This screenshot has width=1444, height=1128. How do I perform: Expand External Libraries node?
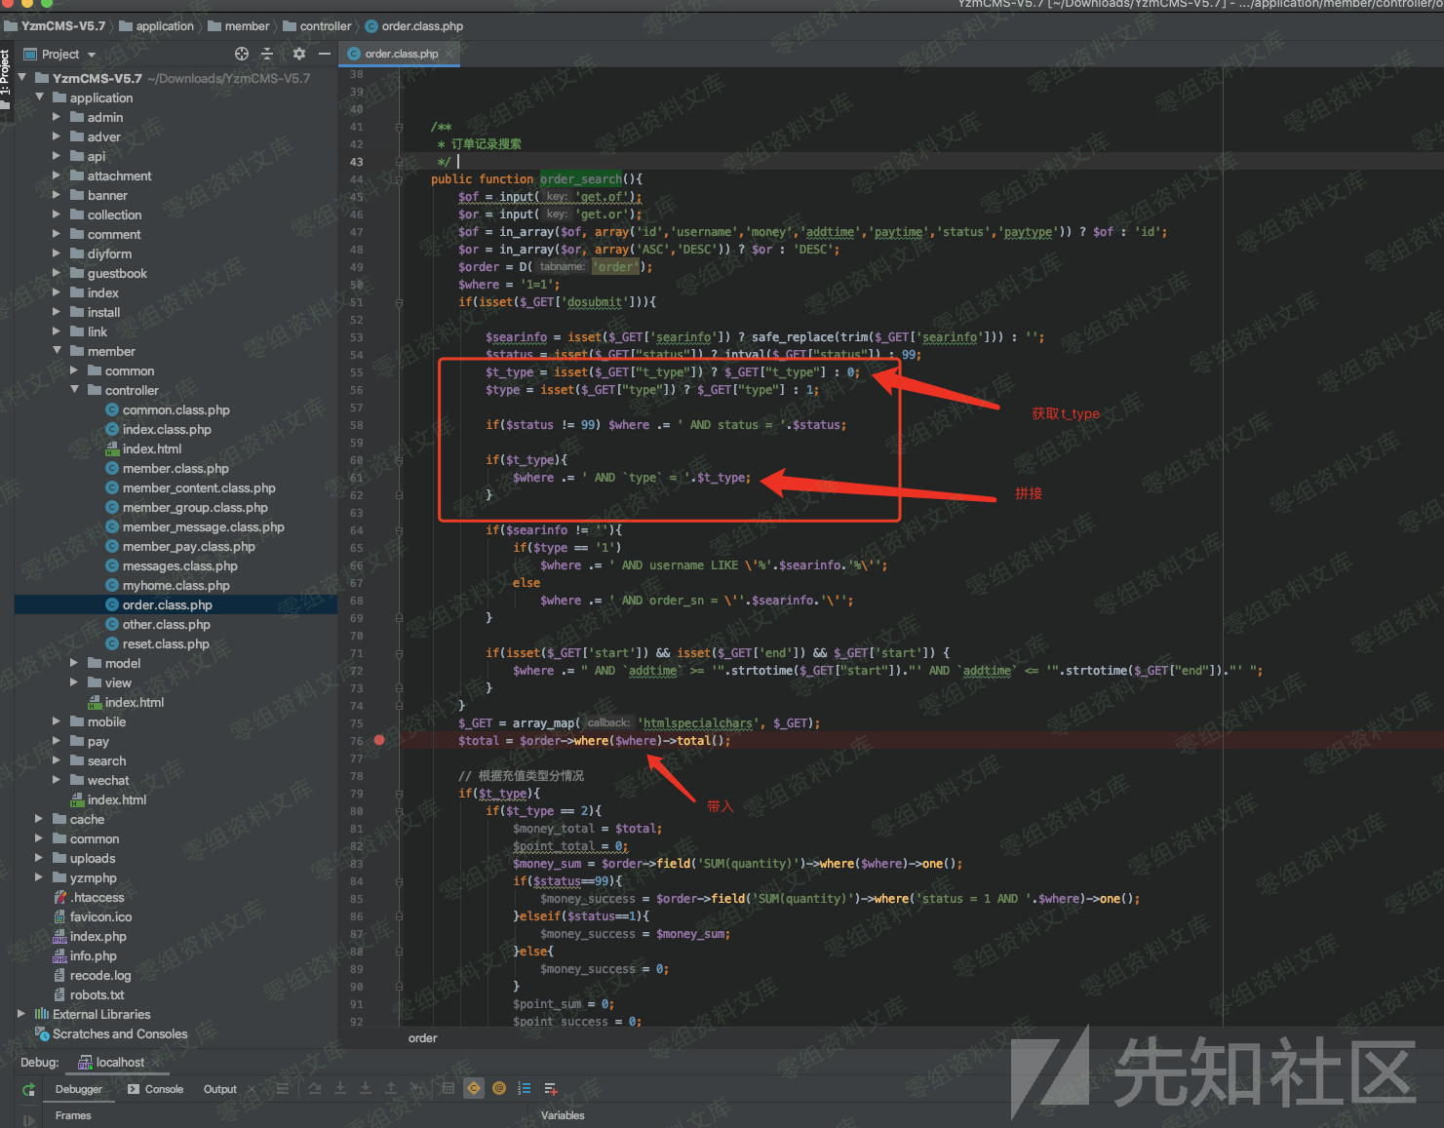click(21, 1014)
